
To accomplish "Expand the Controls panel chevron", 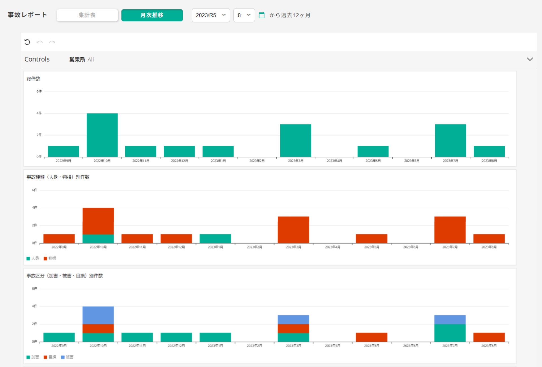I will [x=530, y=59].
